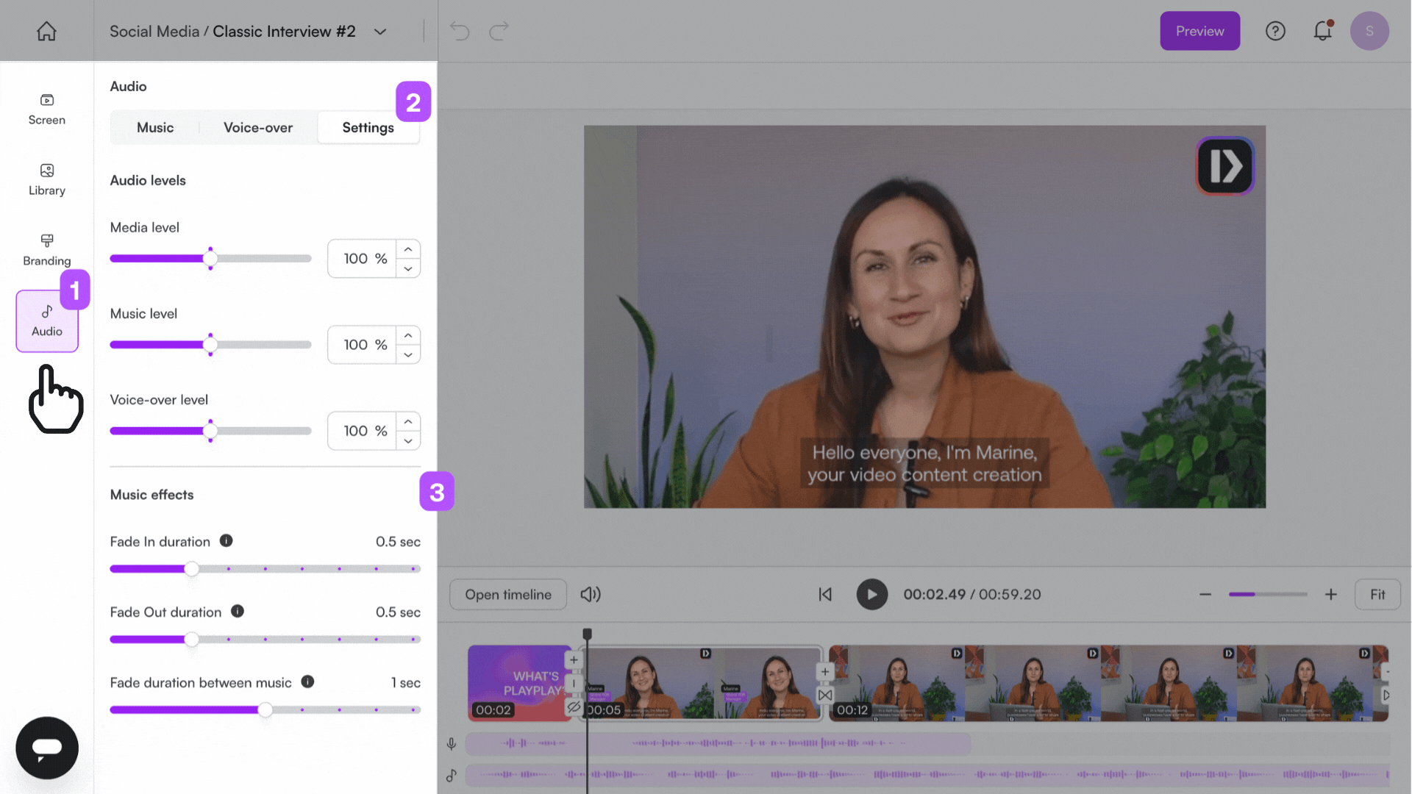Open the Library panel

click(46, 179)
